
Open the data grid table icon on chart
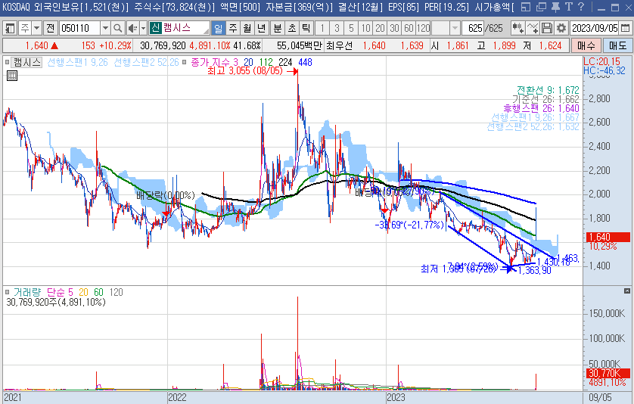(12, 76)
